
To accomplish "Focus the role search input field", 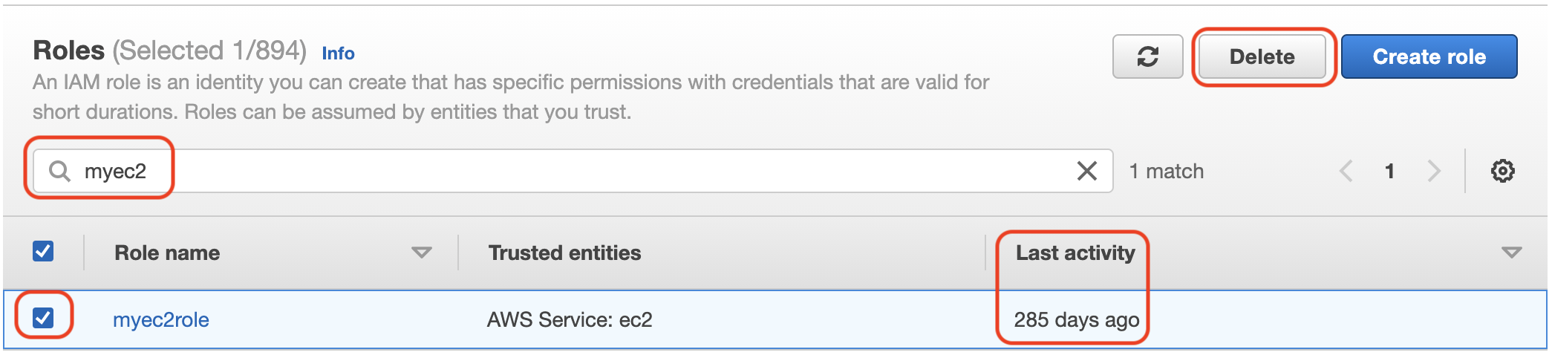I will click(572, 171).
